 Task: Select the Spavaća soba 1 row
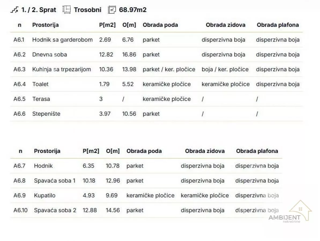point(146,181)
